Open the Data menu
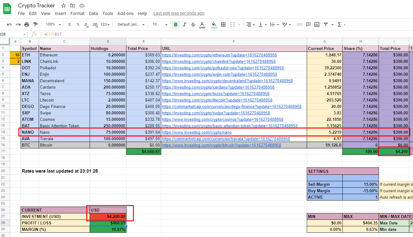Viewport: 413px width, 237px height. click(x=93, y=13)
